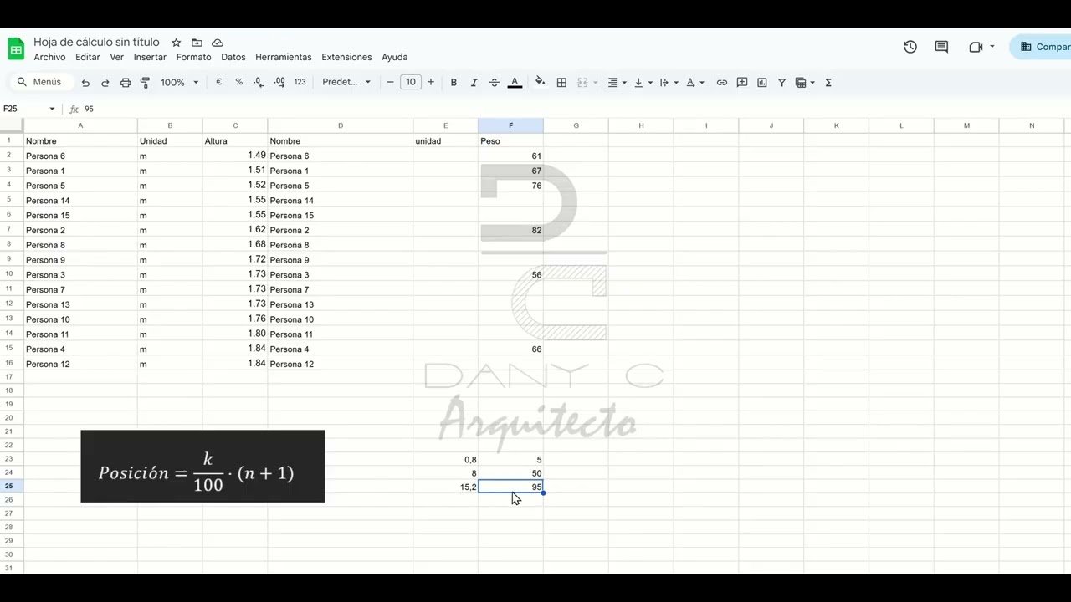Viewport: 1071px width, 602px height.
Task: Click the Insert chart icon
Action: 762,83
